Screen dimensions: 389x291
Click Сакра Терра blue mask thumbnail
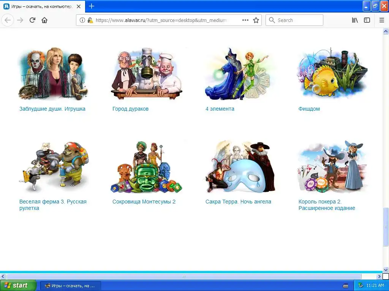(x=240, y=167)
